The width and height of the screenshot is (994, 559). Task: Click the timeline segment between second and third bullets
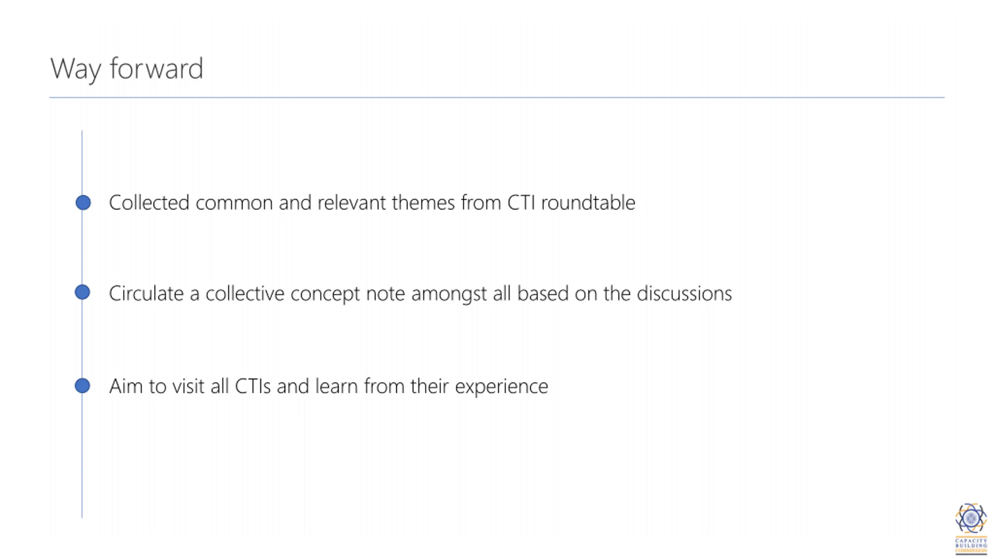coord(82,339)
